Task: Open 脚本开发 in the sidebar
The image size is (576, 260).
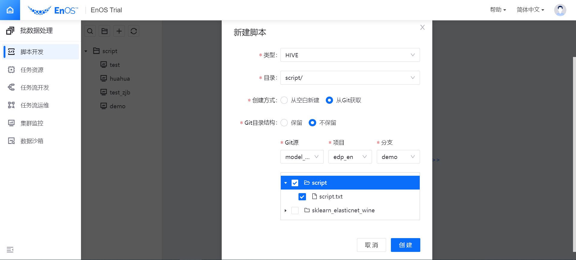Action: (41, 52)
